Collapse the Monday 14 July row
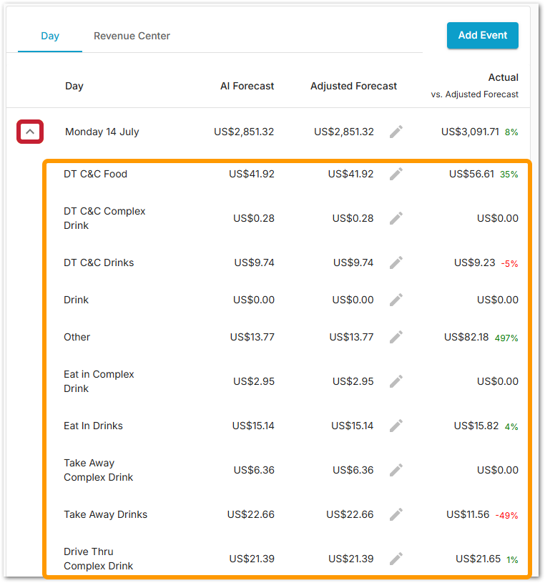545x583 pixels. click(x=30, y=132)
